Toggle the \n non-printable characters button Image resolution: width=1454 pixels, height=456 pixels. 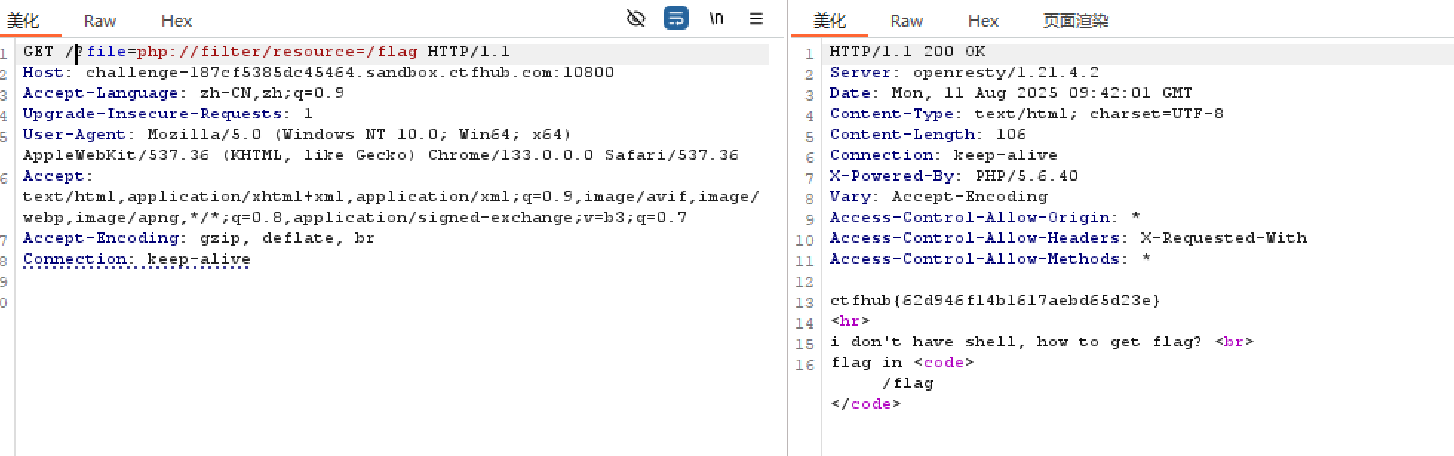[x=716, y=19]
